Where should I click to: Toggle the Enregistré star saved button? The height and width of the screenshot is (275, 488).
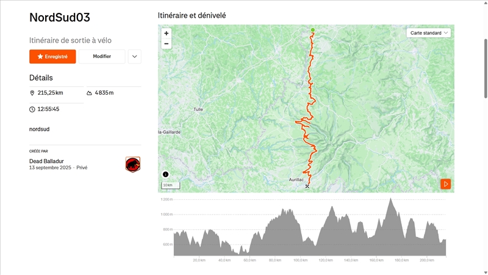click(52, 57)
